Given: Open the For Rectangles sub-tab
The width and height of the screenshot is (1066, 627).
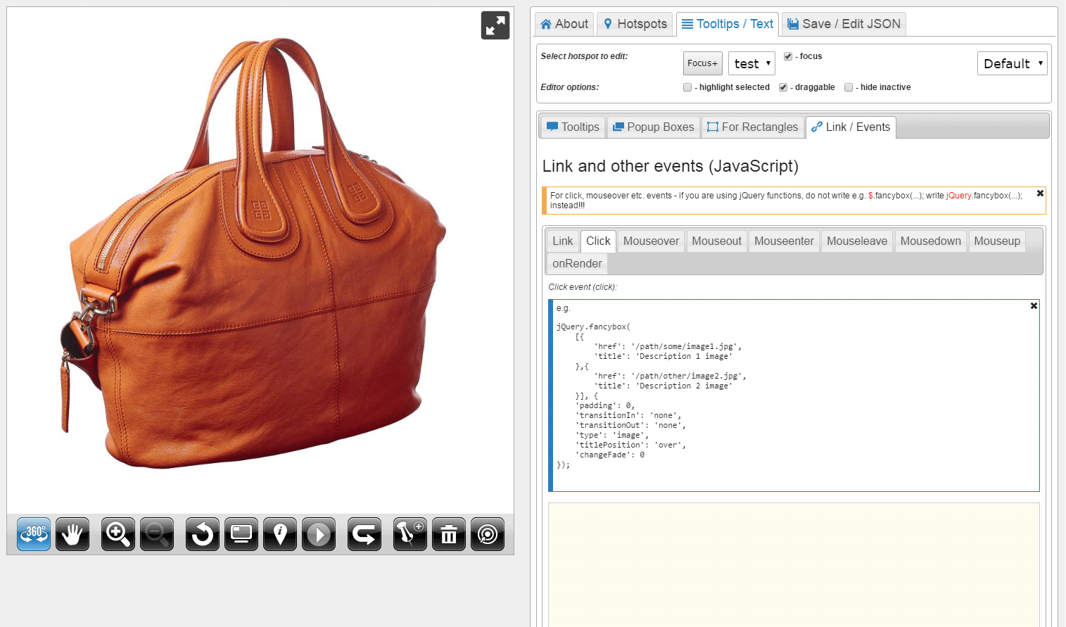Looking at the screenshot, I should coord(753,127).
